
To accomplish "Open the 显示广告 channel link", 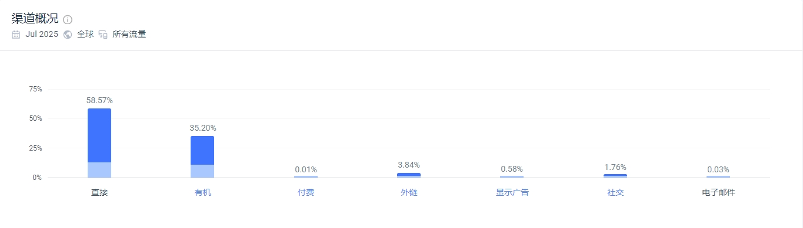I will [512, 192].
